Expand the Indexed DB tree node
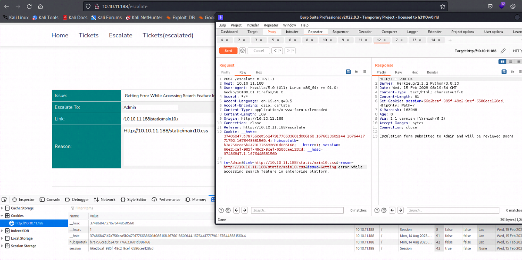 pos(2,231)
